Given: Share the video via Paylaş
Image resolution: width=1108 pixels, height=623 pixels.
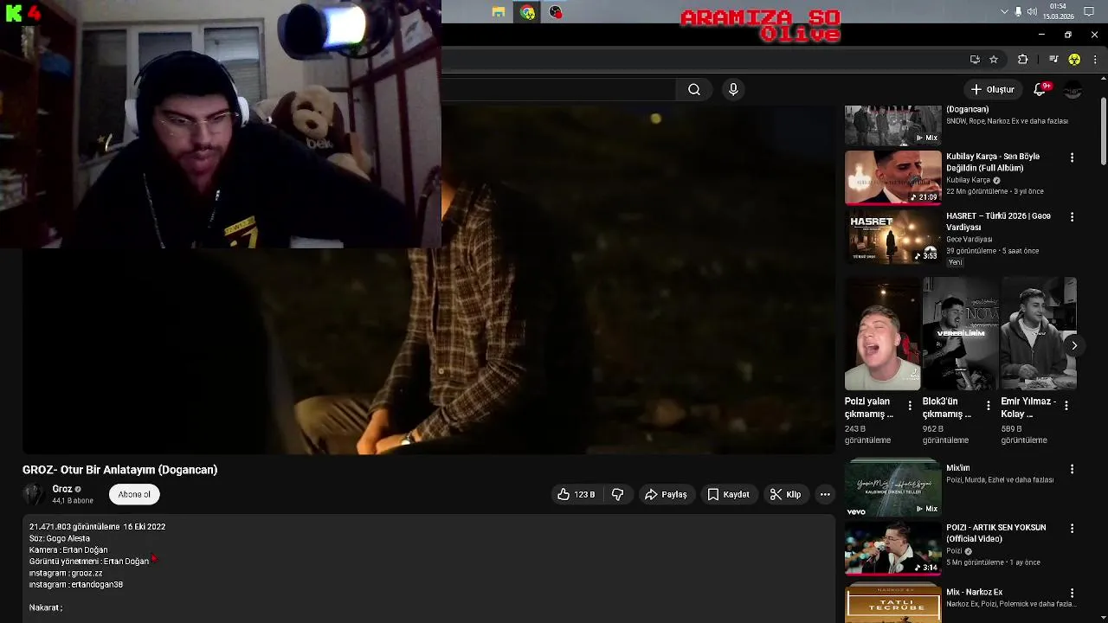Looking at the screenshot, I should [x=666, y=494].
